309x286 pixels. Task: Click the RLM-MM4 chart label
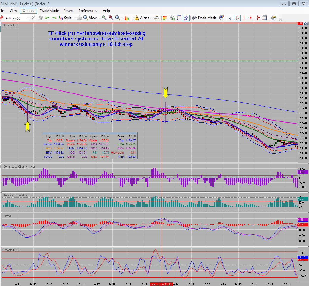tap(10, 25)
